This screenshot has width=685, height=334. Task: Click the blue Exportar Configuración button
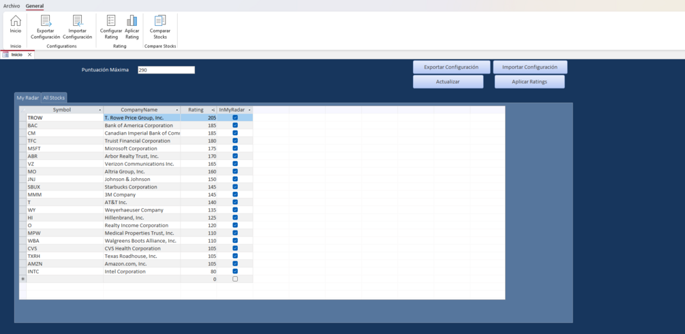point(451,67)
